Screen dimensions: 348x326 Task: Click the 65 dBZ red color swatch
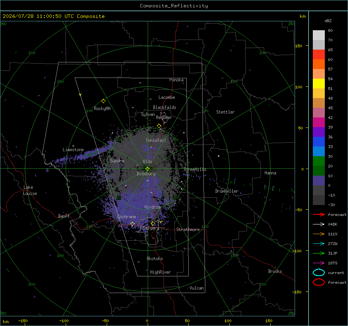point(319,54)
